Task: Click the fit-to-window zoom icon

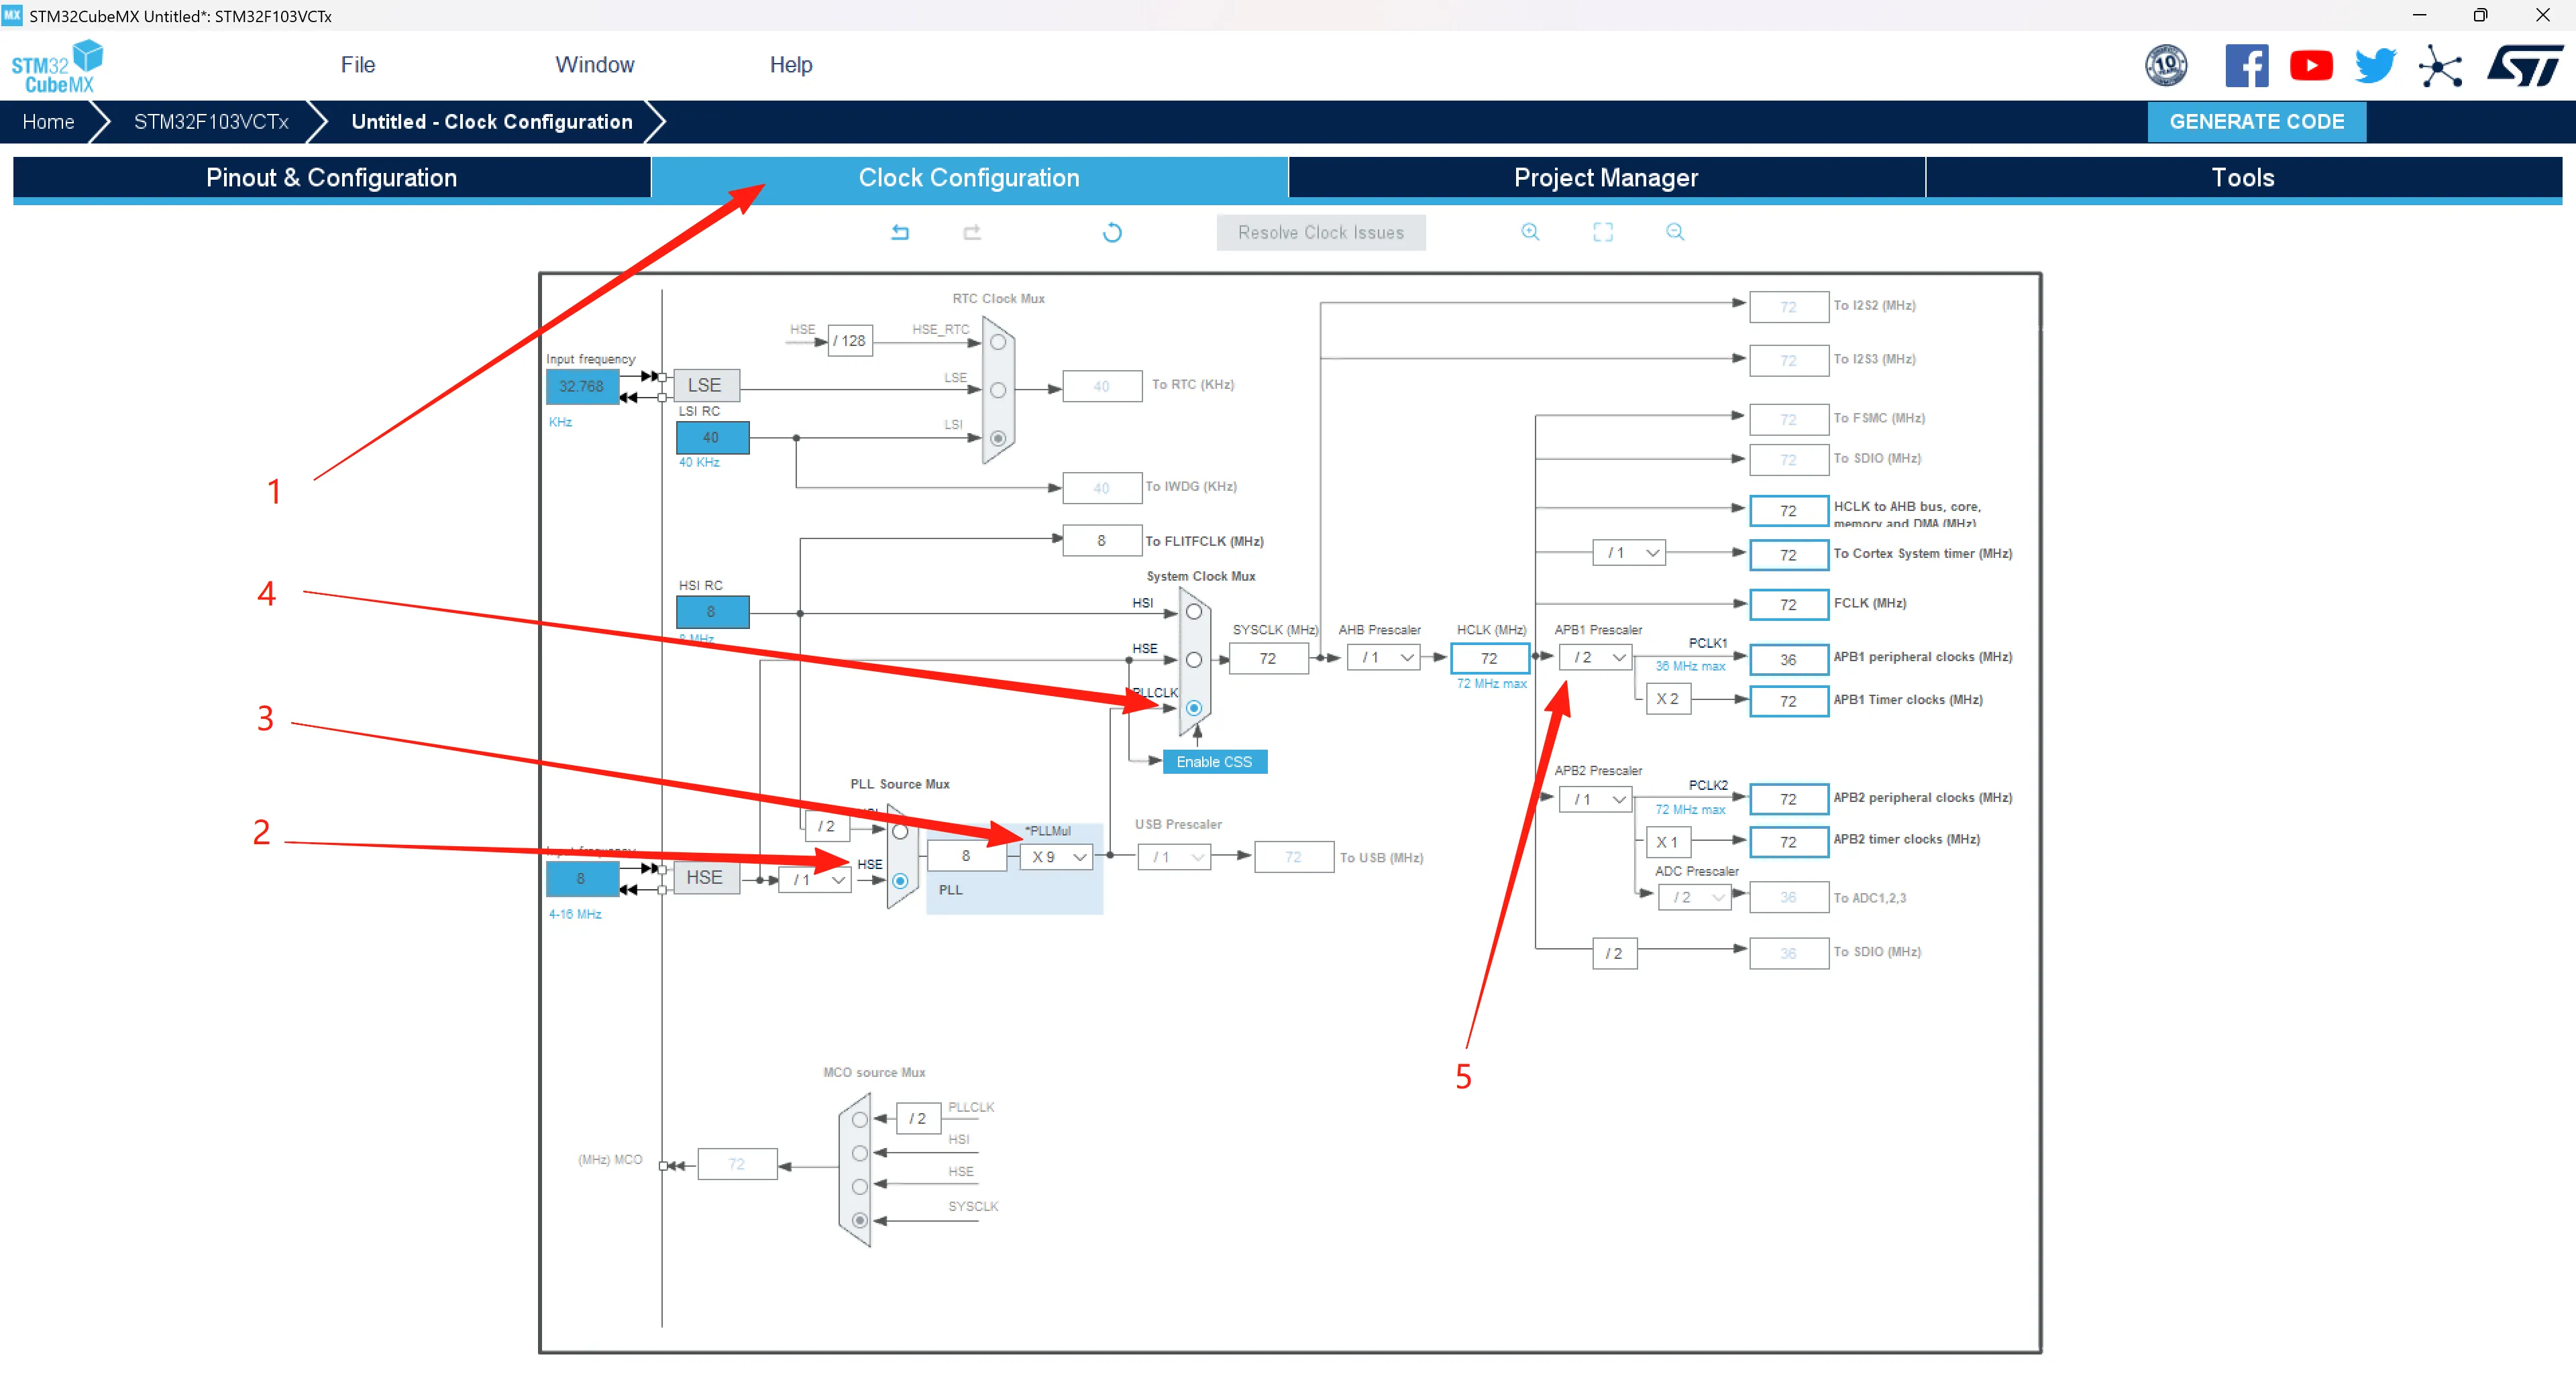Action: click(x=1602, y=232)
